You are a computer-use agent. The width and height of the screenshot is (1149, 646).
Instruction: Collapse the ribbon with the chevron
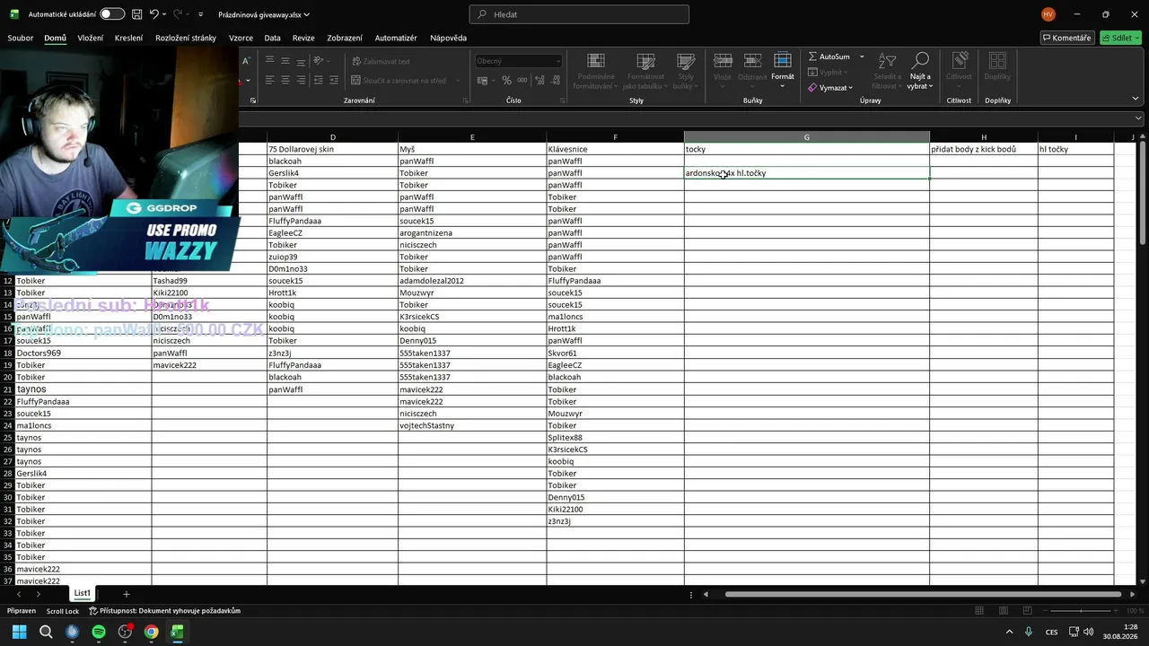(1136, 100)
